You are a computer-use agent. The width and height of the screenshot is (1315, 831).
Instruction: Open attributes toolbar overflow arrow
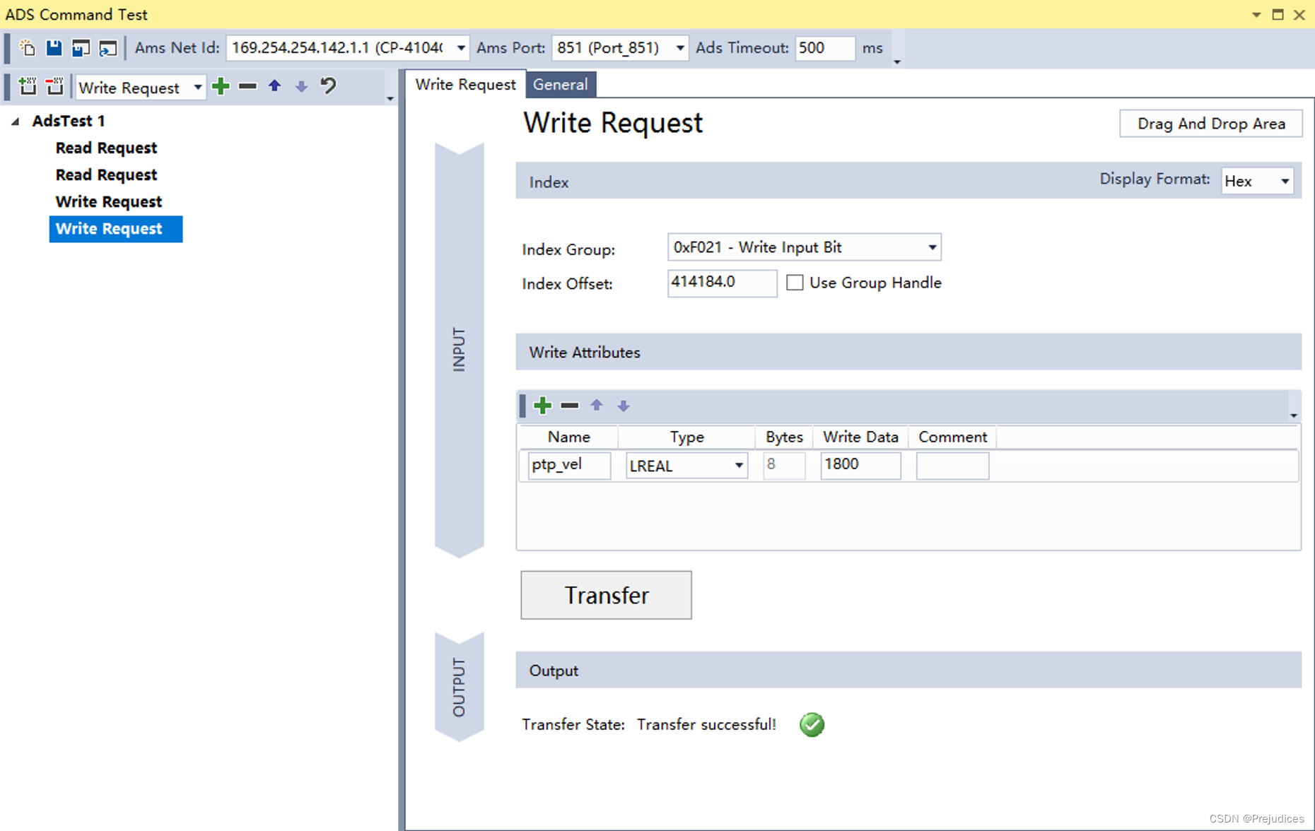pyautogui.click(x=1293, y=415)
